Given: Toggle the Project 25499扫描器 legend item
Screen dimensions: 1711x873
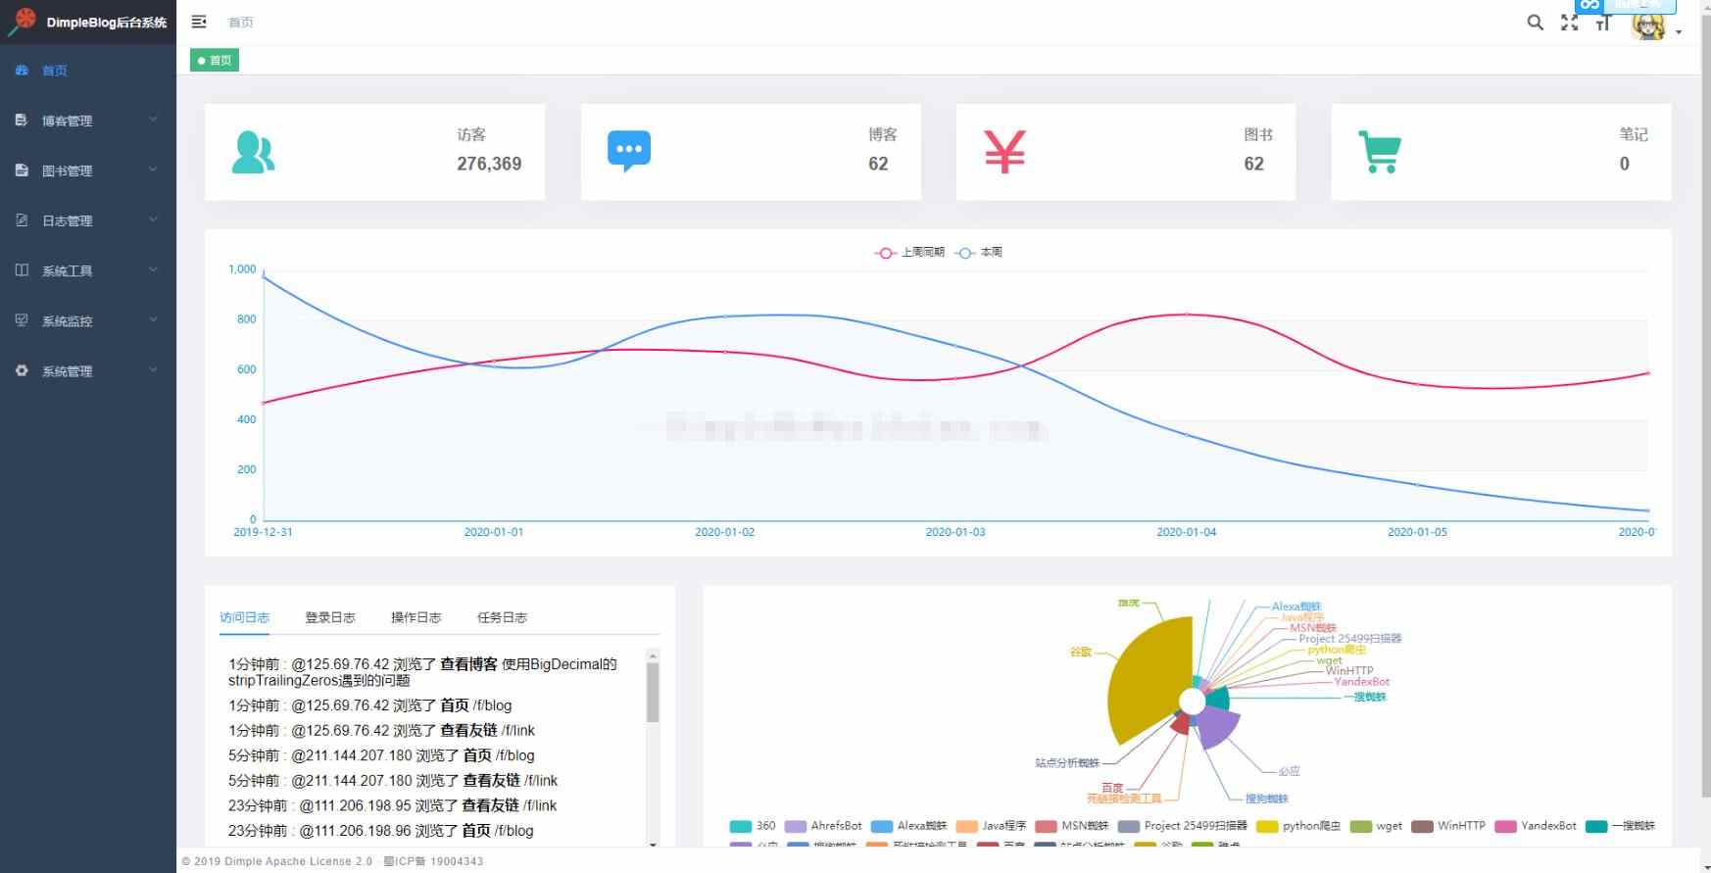Looking at the screenshot, I should 1183,826.
